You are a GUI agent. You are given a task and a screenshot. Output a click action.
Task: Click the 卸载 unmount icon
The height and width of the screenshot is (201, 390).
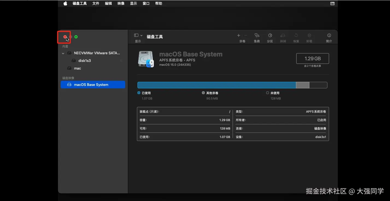309,35
